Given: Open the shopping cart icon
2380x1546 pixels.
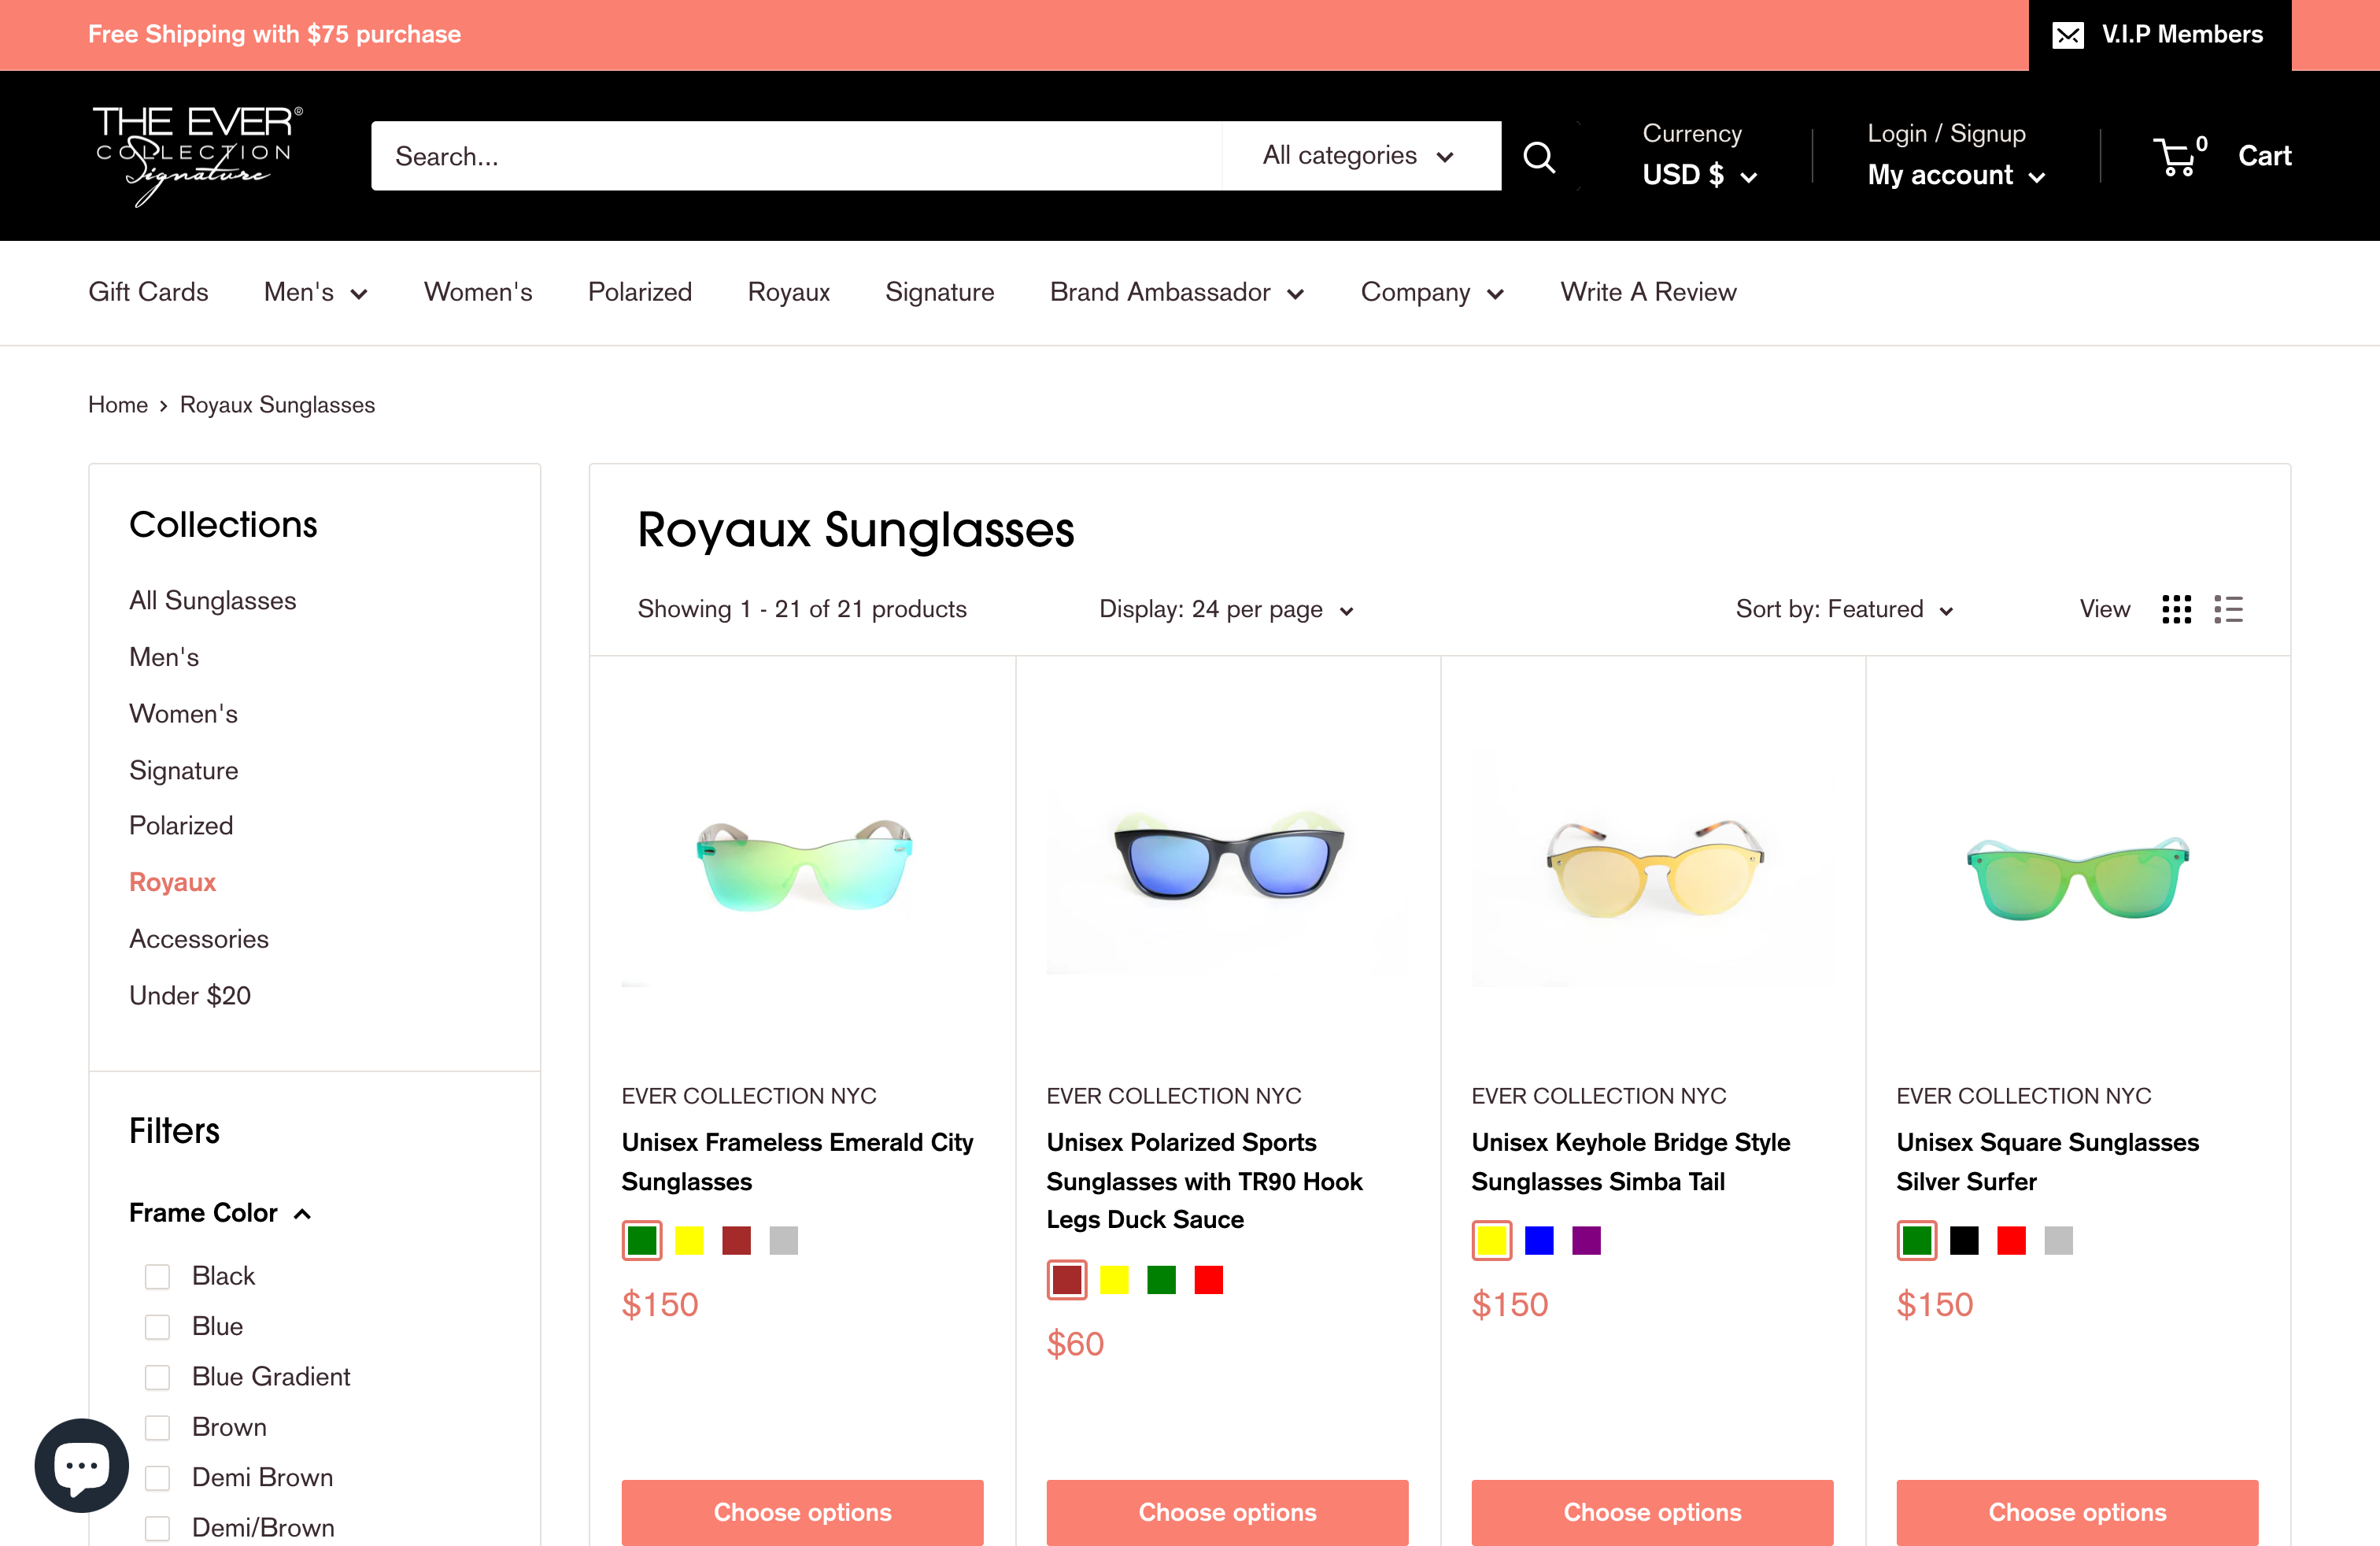Looking at the screenshot, I should click(2177, 156).
